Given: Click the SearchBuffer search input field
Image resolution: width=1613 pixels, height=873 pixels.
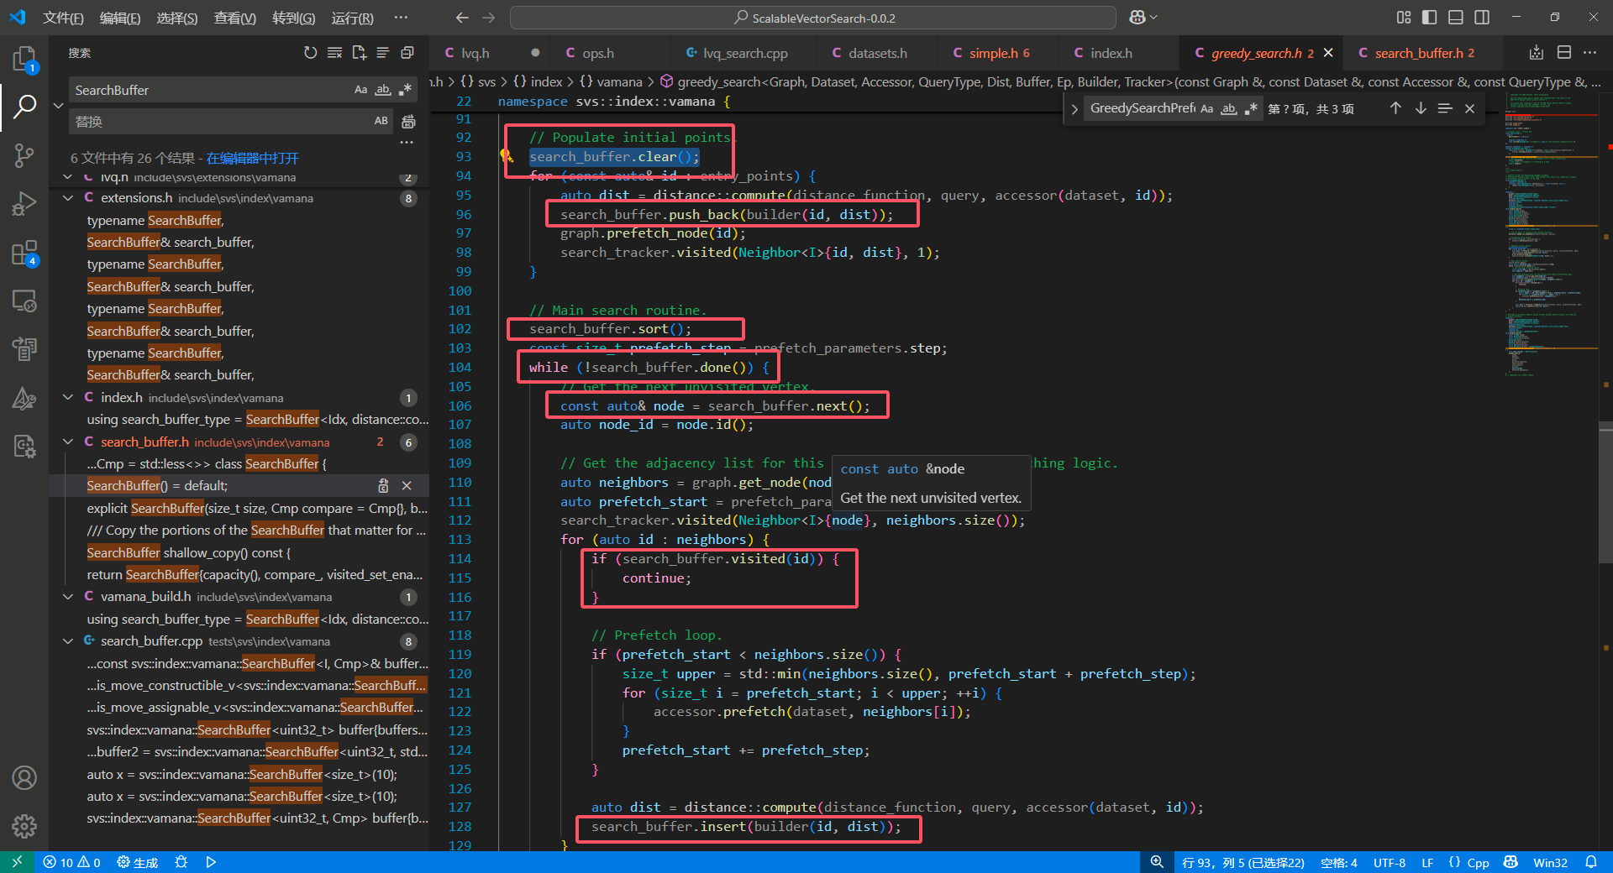Looking at the screenshot, I should (210, 90).
